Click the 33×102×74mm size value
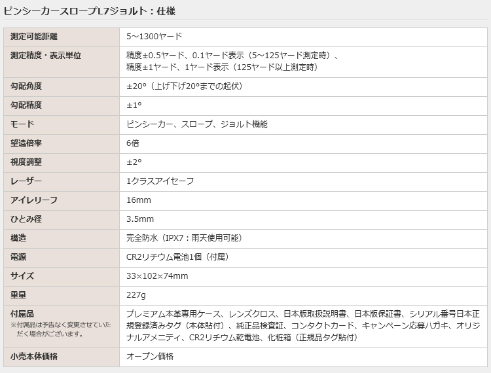 (157, 276)
